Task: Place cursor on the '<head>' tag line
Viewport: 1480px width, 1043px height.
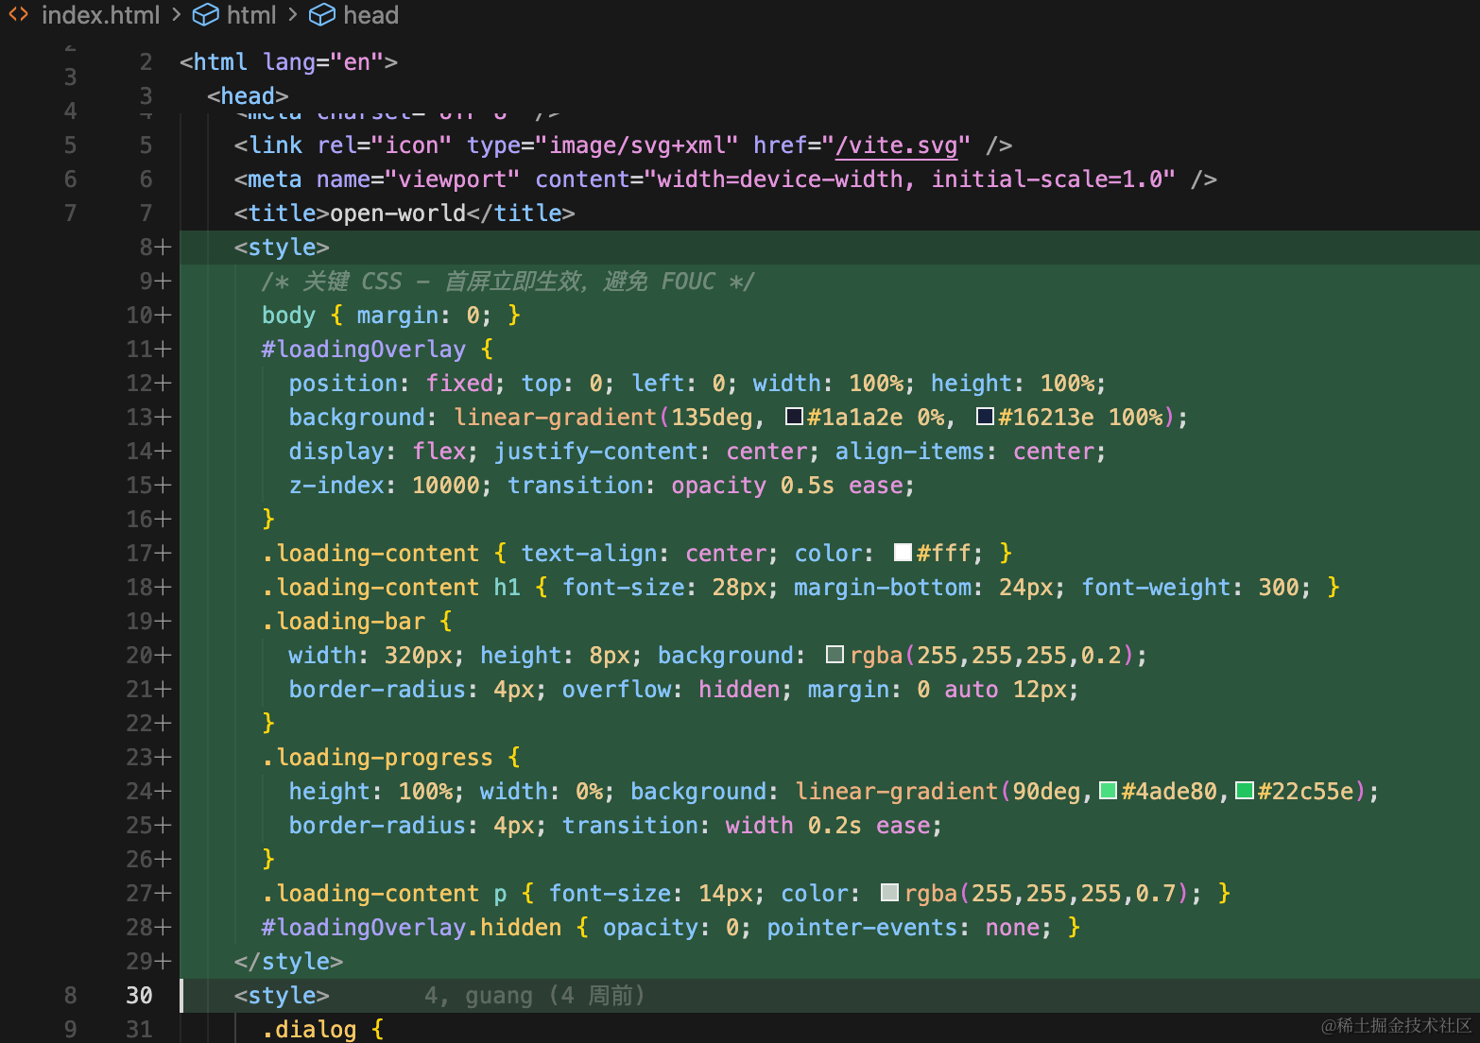Action: [x=248, y=96]
